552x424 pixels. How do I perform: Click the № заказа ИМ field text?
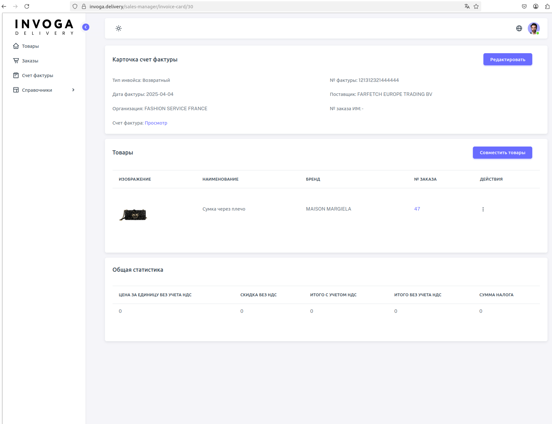tap(347, 109)
